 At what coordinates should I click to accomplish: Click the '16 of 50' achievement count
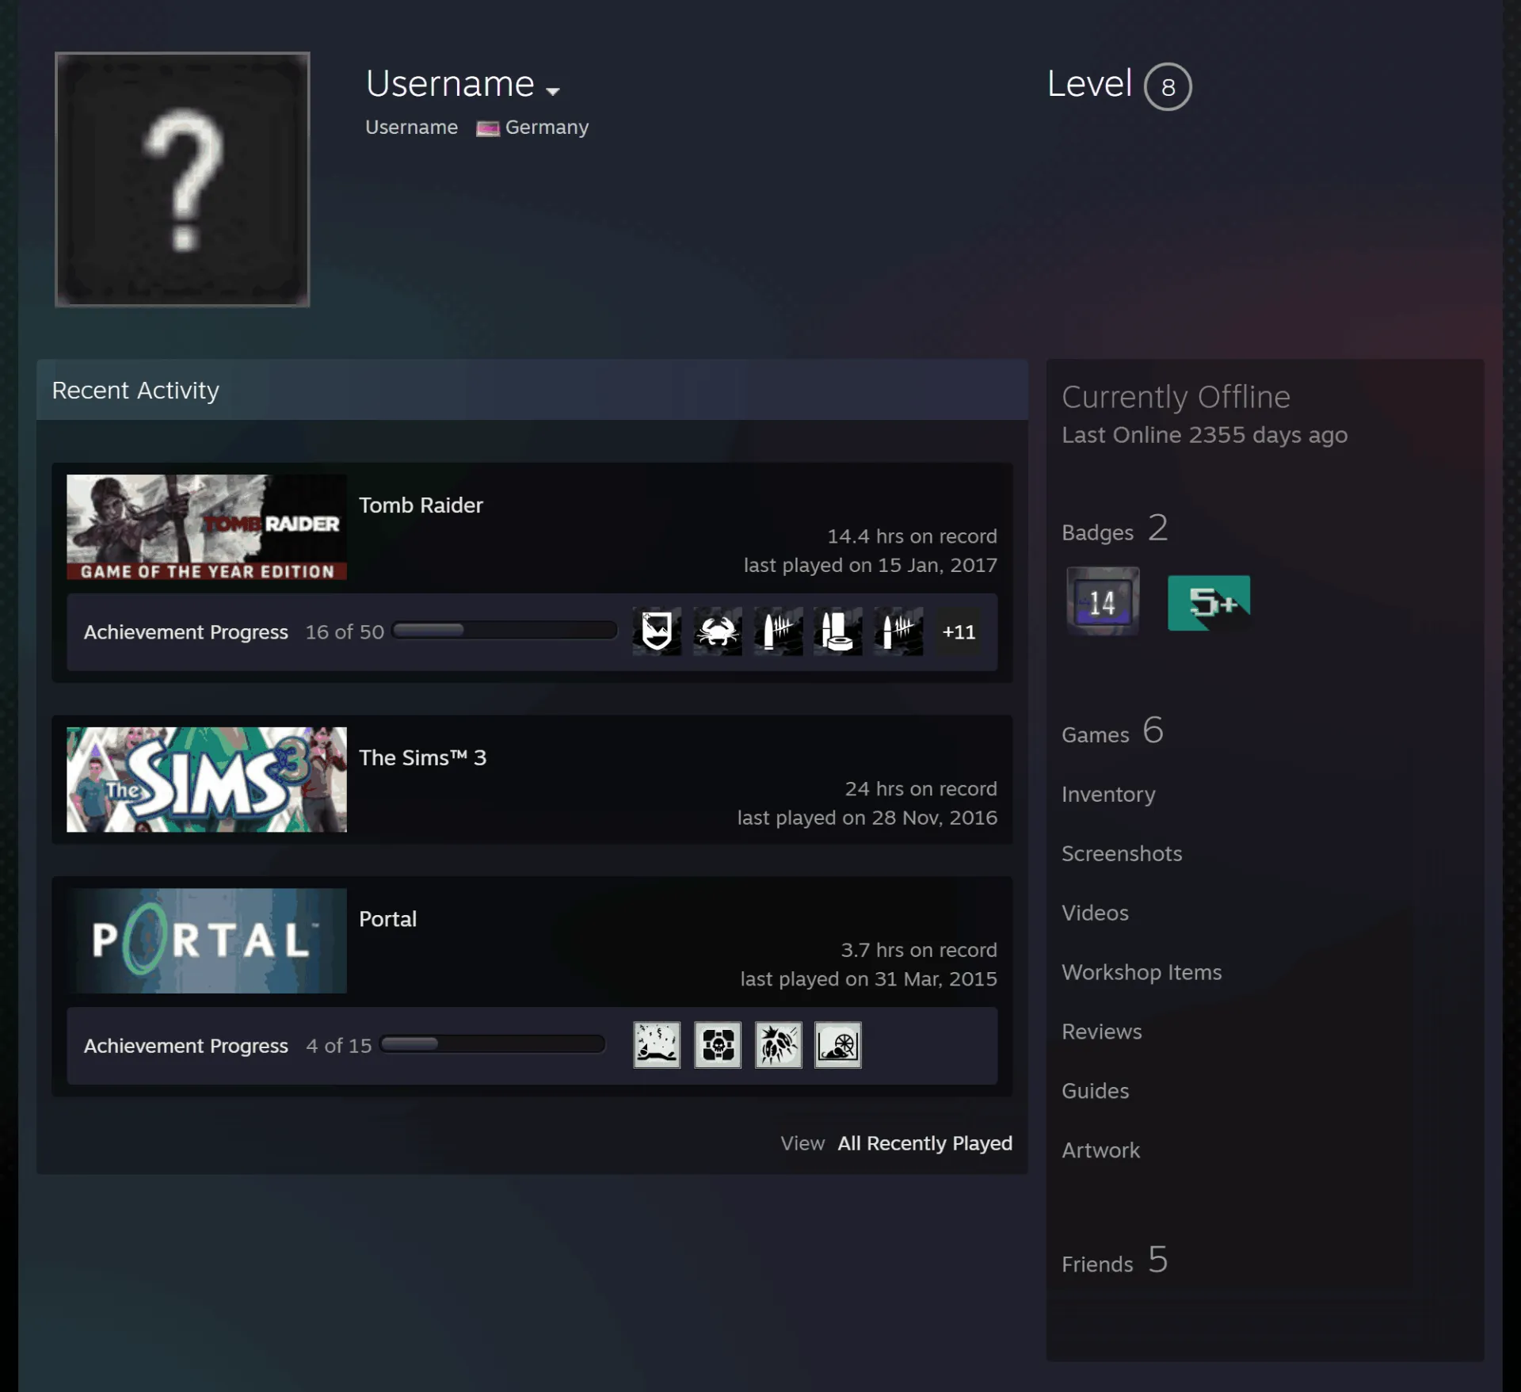click(345, 632)
